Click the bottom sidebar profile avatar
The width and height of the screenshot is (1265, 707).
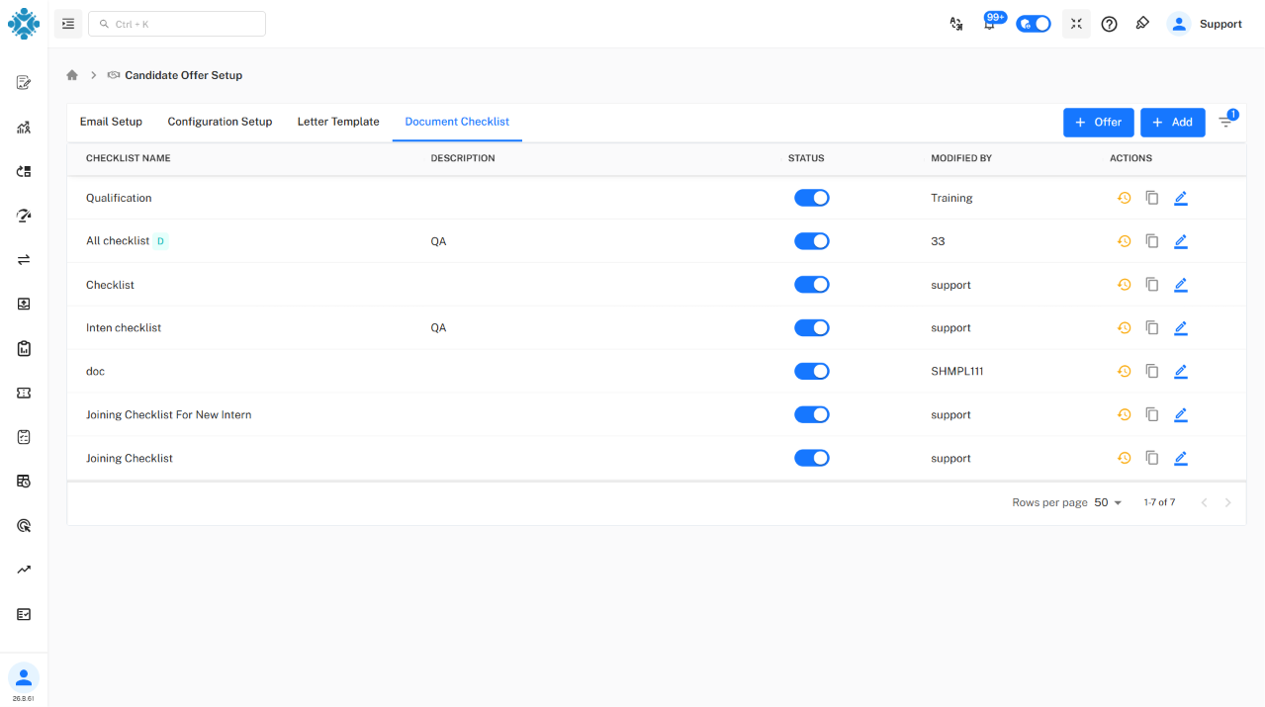pos(24,677)
